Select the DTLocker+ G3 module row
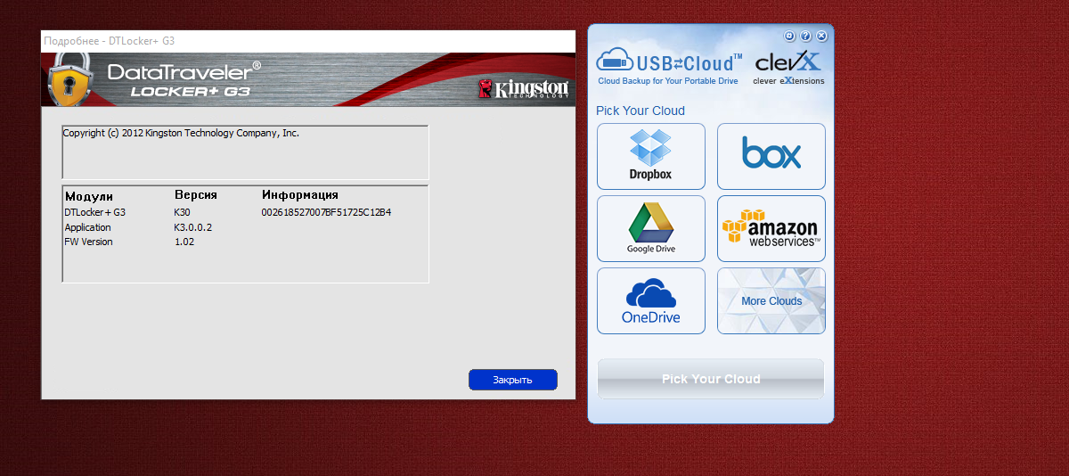Screen dimensions: 1069x476 point(228,213)
